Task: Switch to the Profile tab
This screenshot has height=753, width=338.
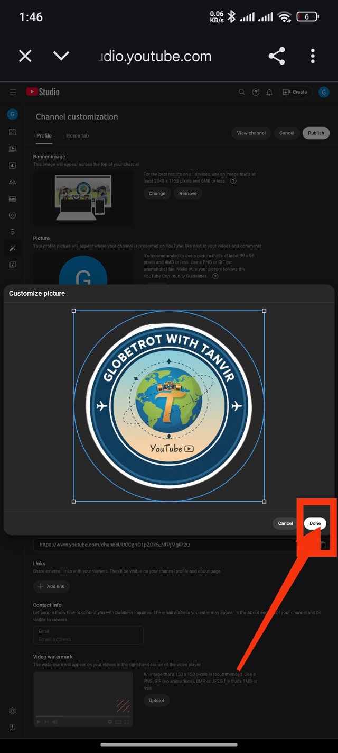Action: [x=44, y=136]
